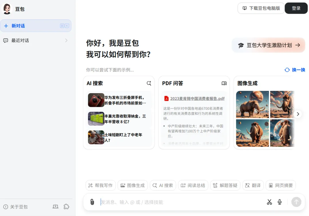Select the 网页摘要 skill chip

281,185
